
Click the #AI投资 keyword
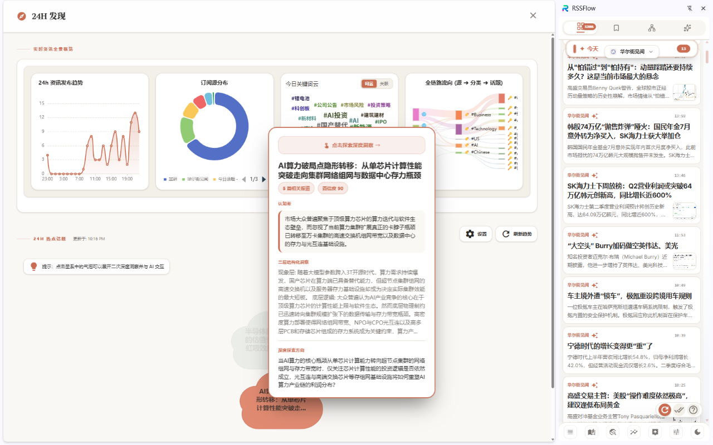click(x=335, y=115)
